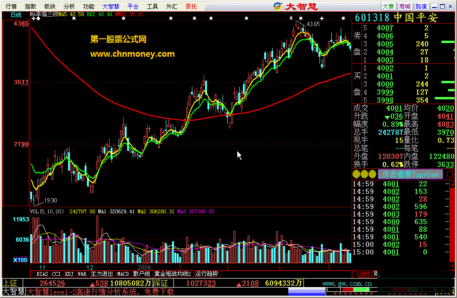Open the 行情 menu
457x298 pixels.
(x=11, y=6)
